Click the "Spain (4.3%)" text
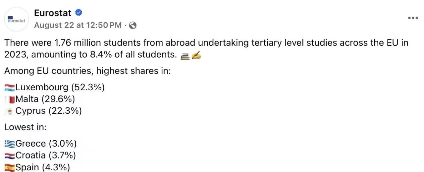424x172 pixels. point(43,167)
